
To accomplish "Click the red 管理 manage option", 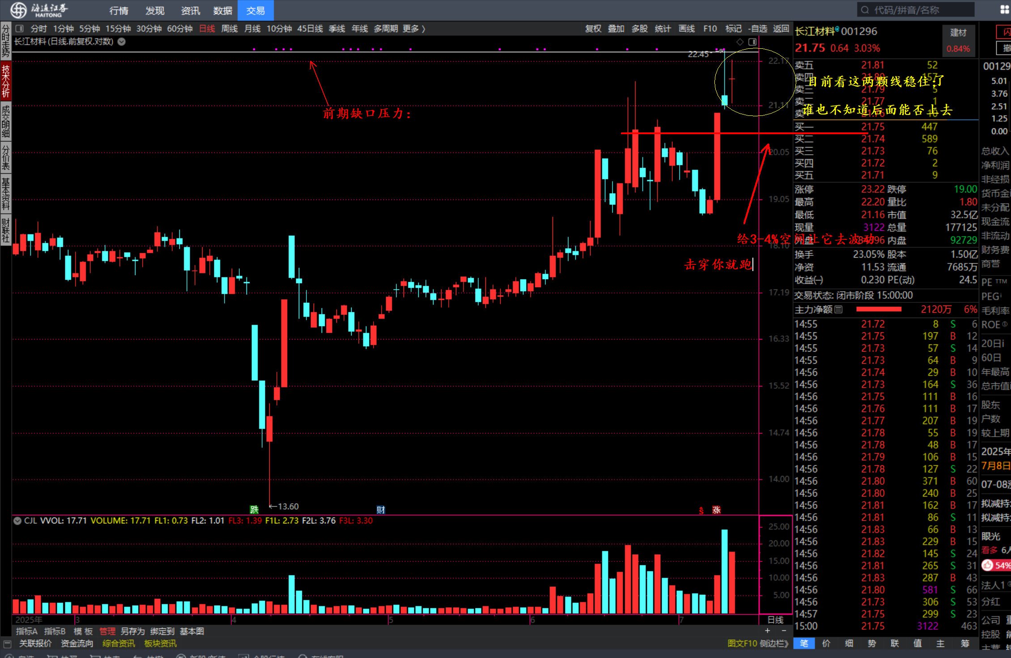I will [107, 631].
